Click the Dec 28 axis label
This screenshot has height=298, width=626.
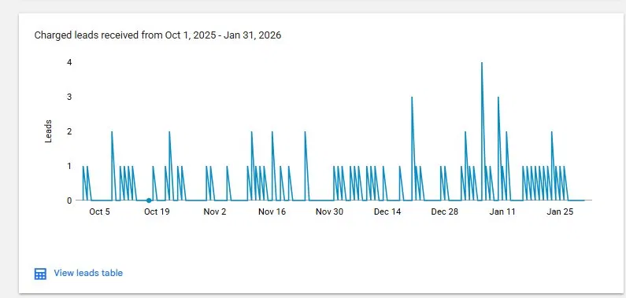pos(444,212)
